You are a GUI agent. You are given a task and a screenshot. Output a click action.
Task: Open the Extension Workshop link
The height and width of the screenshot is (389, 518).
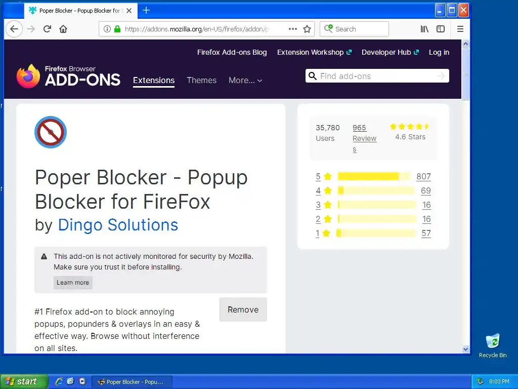click(314, 52)
